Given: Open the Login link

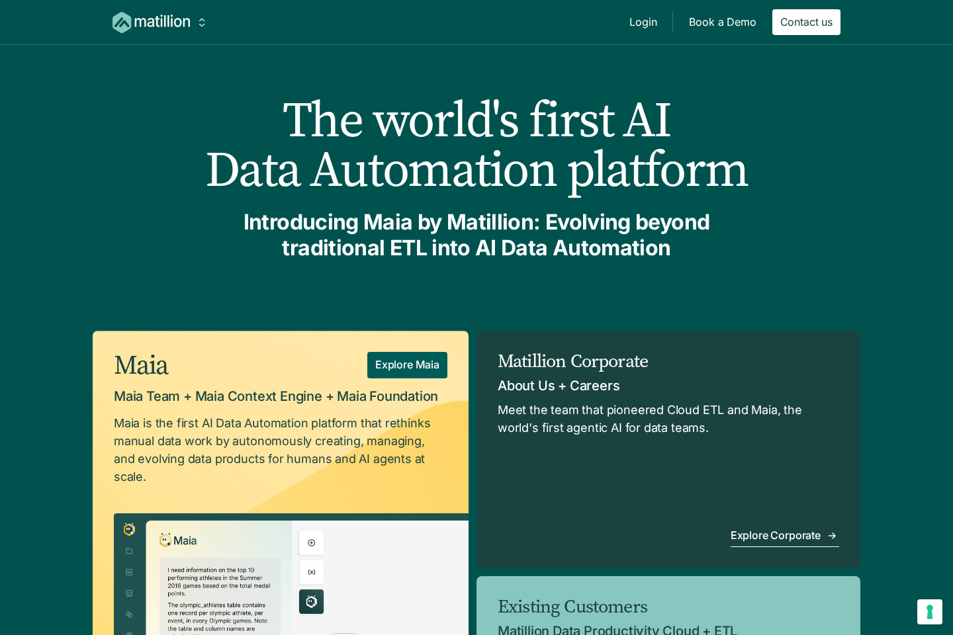Looking at the screenshot, I should pyautogui.click(x=643, y=22).
